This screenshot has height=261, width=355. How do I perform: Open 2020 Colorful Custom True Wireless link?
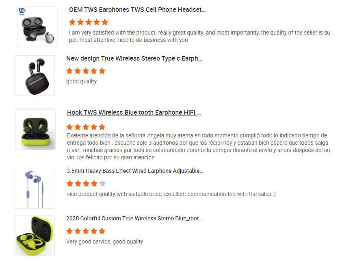(134, 219)
